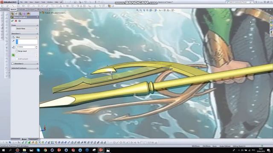The image size is (273, 153).
Task: Select the Rectangle sketch tool
Action: (x=18, y=6)
